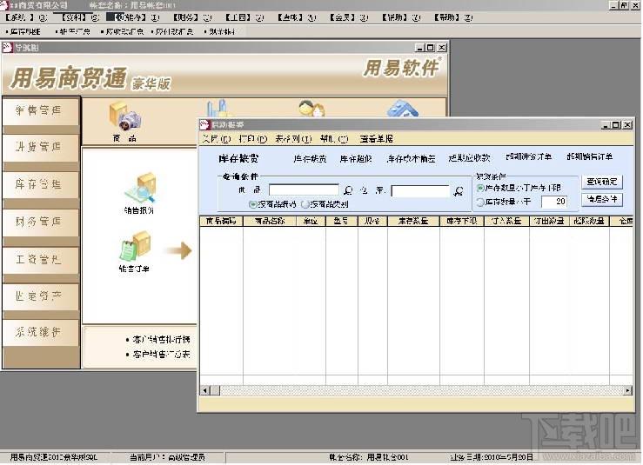Select the 按商品类别 radio button
The width and height of the screenshot is (643, 465).
click(305, 204)
